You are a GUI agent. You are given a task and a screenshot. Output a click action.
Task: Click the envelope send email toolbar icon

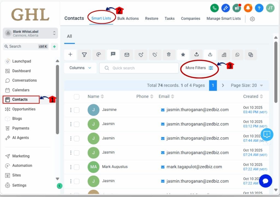click(x=127, y=55)
